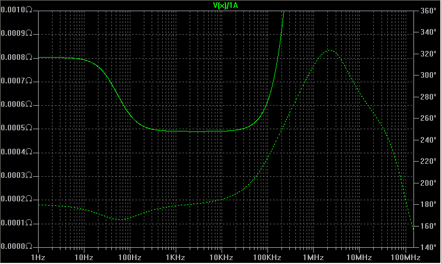Click the 200° phase axis label
Viewport: 442px width, 264px height.
click(429, 183)
